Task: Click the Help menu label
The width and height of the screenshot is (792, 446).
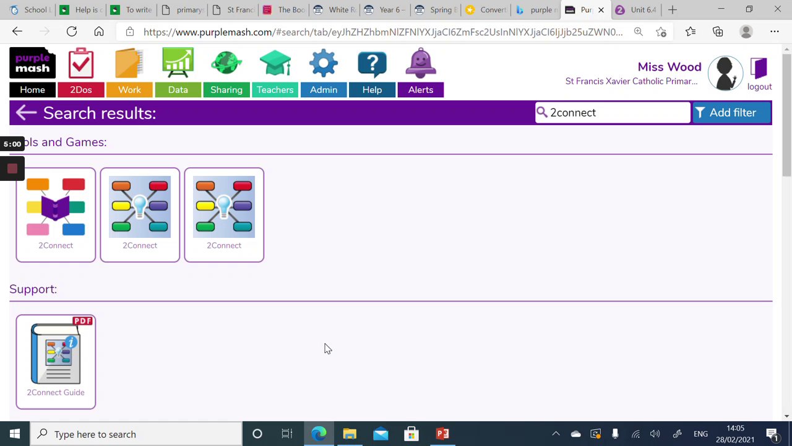Action: [372, 90]
